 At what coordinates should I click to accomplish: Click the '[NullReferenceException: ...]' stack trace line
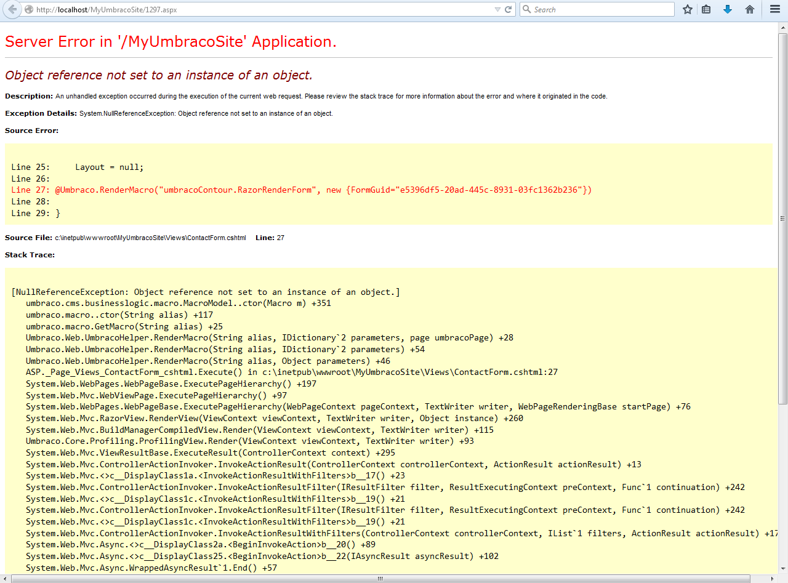click(206, 292)
